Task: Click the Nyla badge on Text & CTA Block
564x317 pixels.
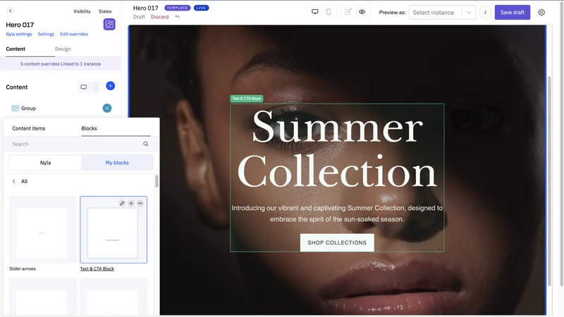Action: pyautogui.click(x=140, y=204)
